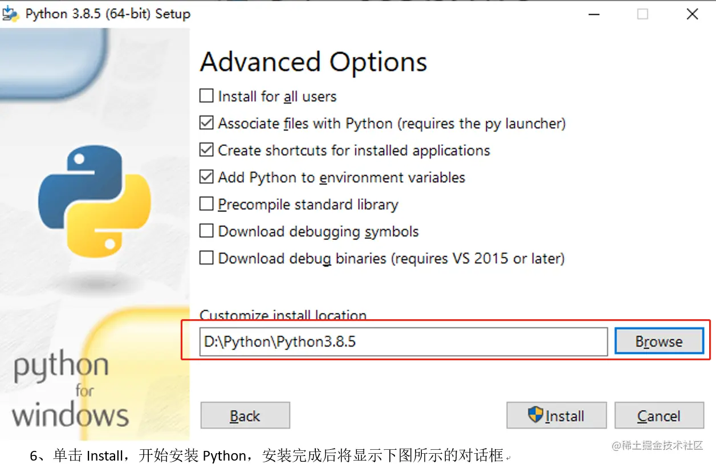716x464 pixels.
Task: Cancel the Python setup
Action: tap(659, 416)
